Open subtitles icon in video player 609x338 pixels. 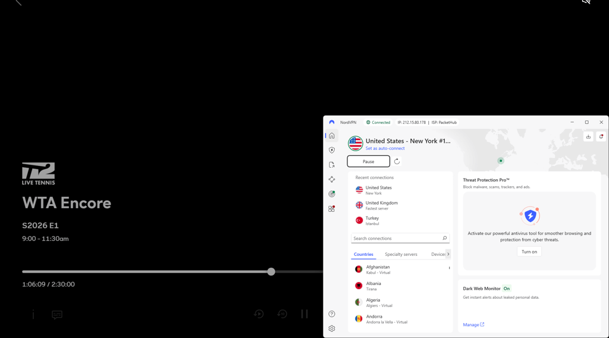(57, 315)
